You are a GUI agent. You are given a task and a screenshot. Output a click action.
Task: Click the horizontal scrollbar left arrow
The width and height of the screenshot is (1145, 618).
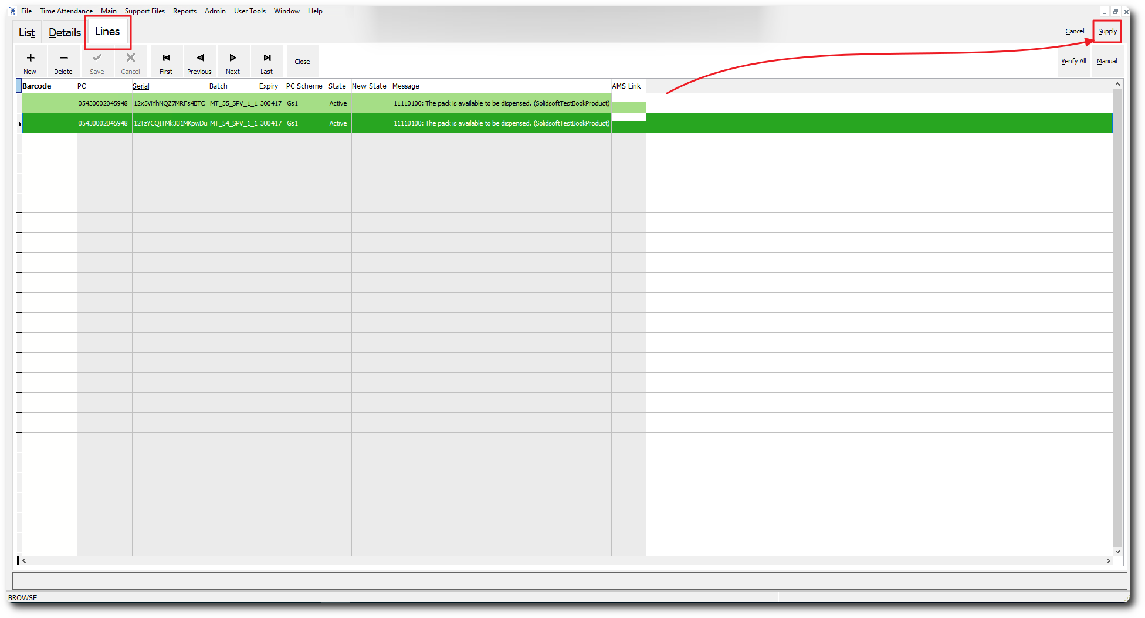24,560
